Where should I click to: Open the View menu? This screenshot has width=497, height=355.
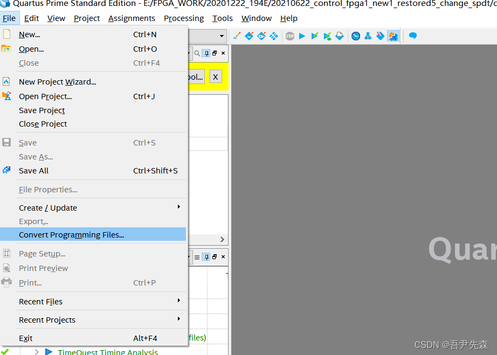[x=57, y=18]
